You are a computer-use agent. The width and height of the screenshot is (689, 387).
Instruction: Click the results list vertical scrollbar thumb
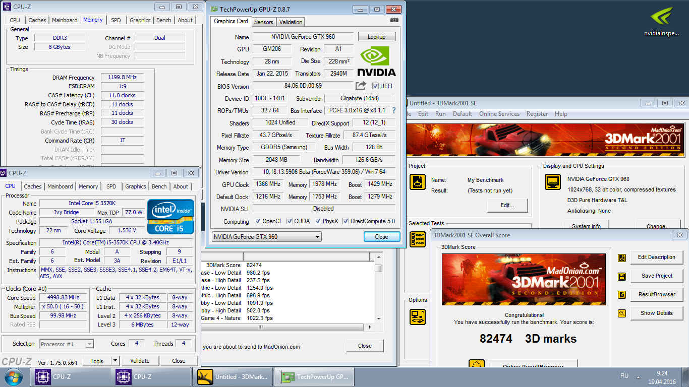(378, 269)
